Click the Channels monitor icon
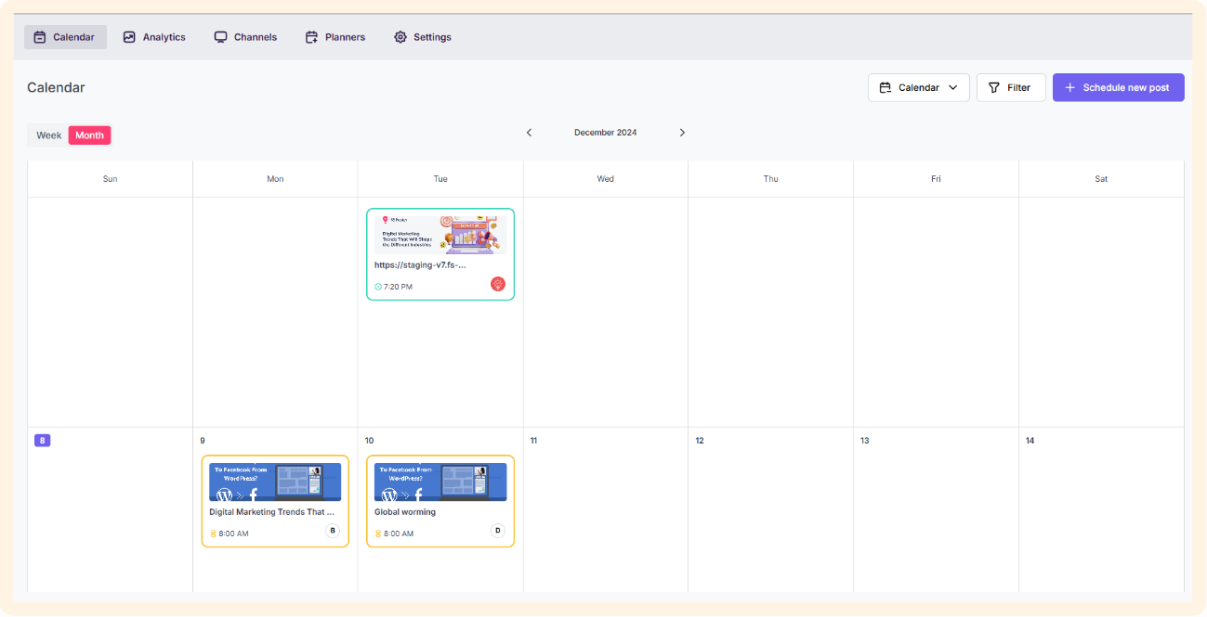 (x=220, y=37)
